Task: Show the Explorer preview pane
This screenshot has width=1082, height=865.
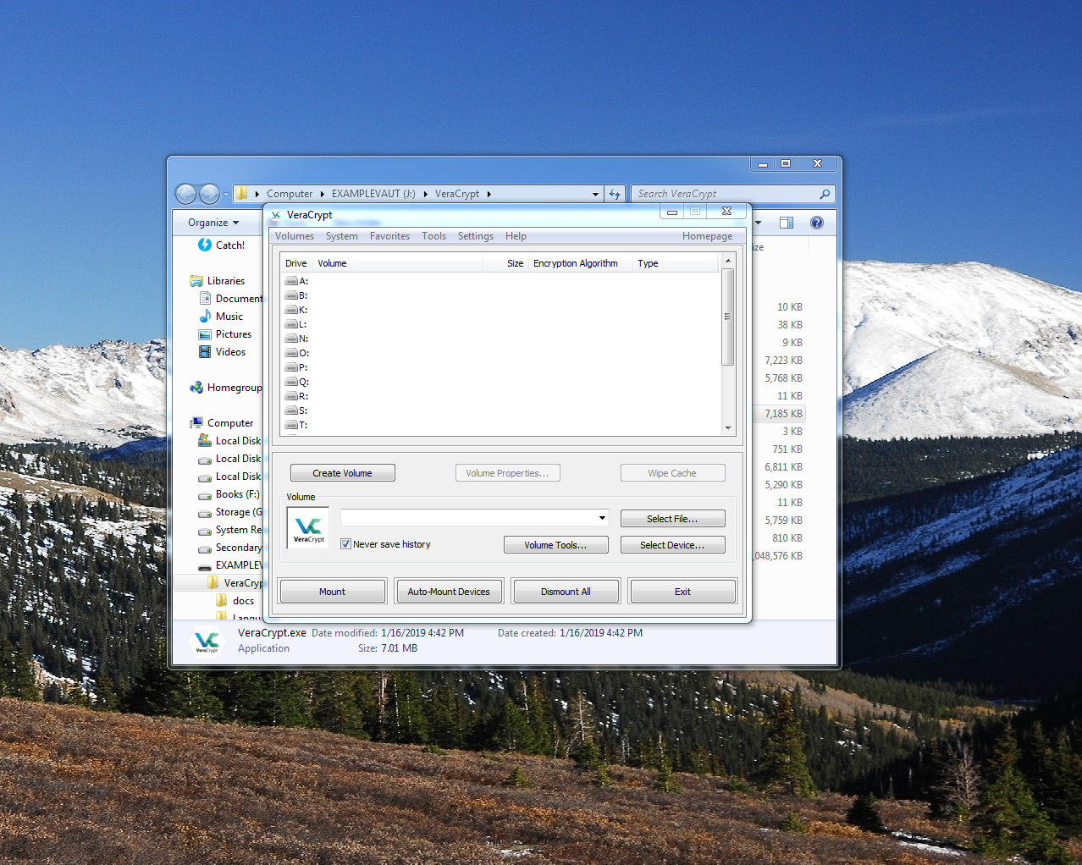Action: [x=787, y=223]
